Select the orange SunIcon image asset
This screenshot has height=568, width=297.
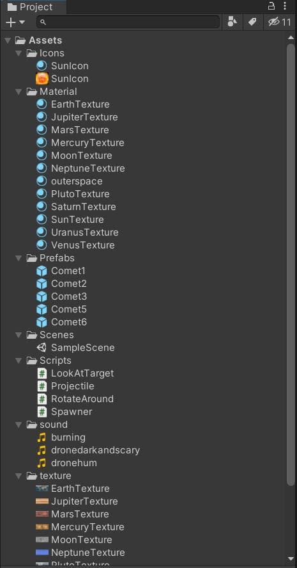(x=42, y=79)
